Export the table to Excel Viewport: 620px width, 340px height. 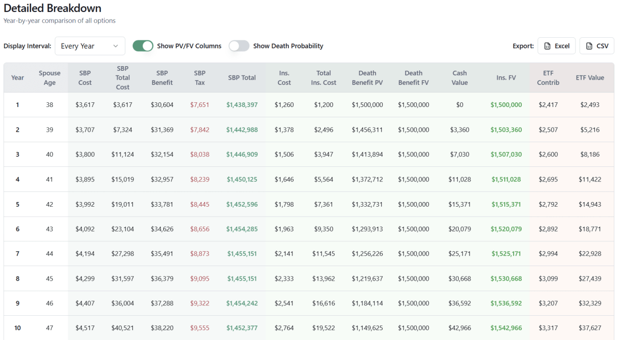[556, 46]
